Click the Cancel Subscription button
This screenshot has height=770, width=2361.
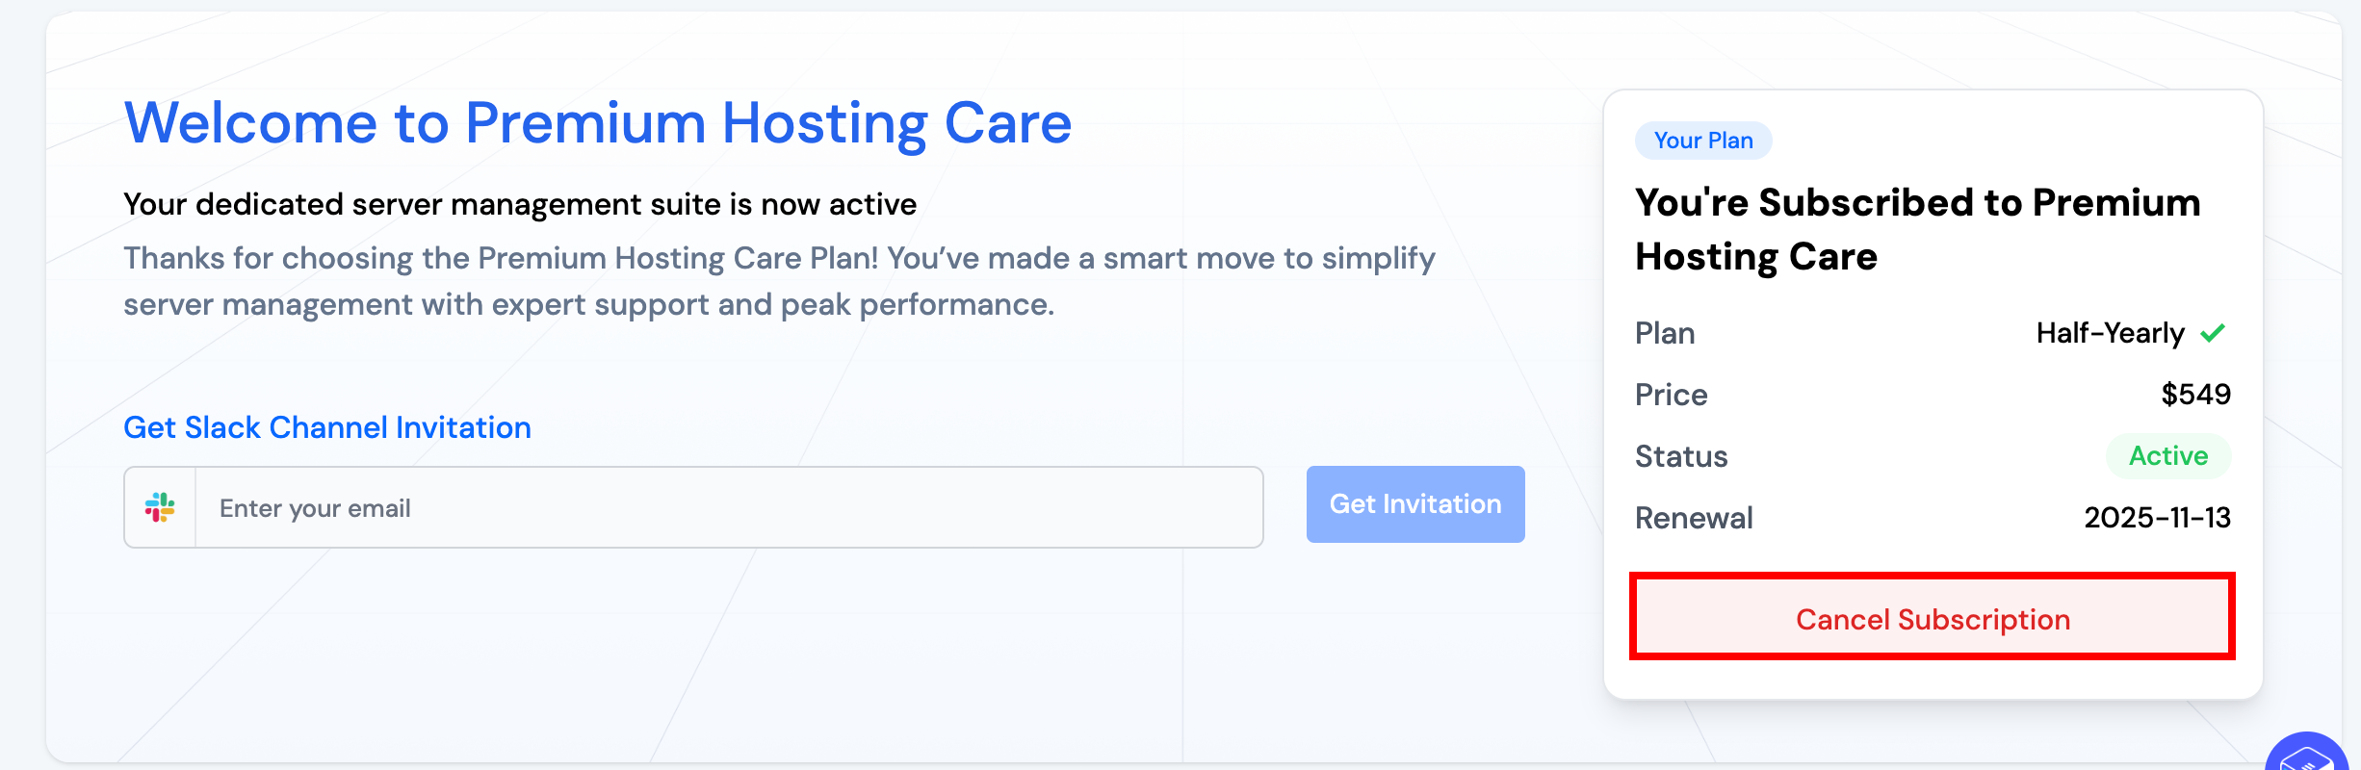[1932, 618]
